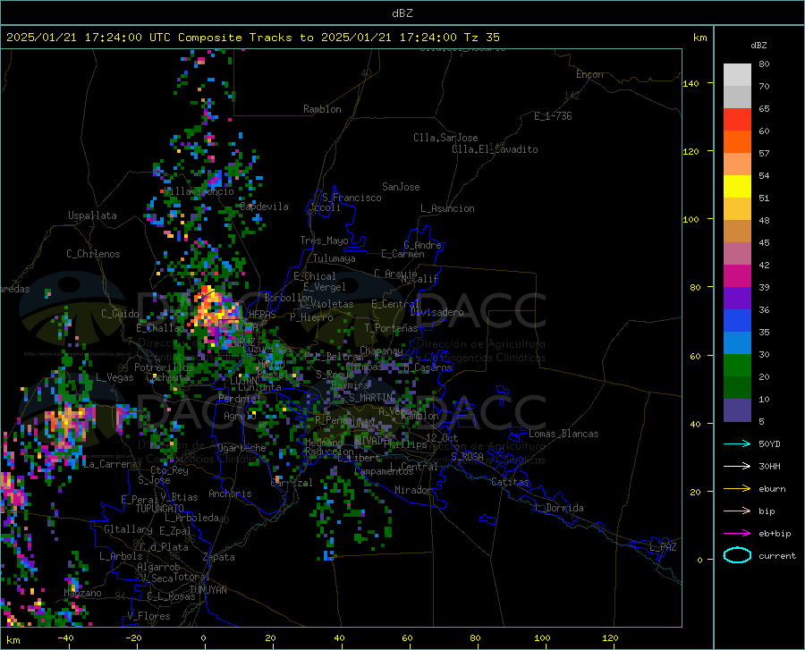Click the 'C_Chilenos' map label
Image resolution: width=805 pixels, height=650 pixels.
93,254
